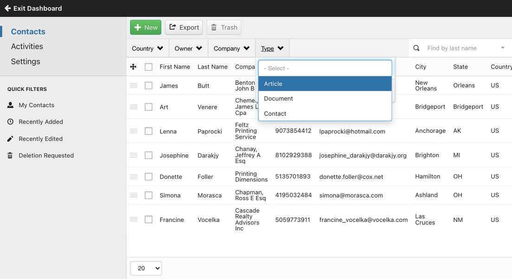The height and width of the screenshot is (279, 512).
Task: Click the Recently Edited pencil icon
Action: pyautogui.click(x=11, y=139)
